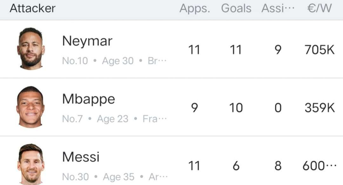Sort by the Goals column header
343x185 pixels.
click(236, 9)
